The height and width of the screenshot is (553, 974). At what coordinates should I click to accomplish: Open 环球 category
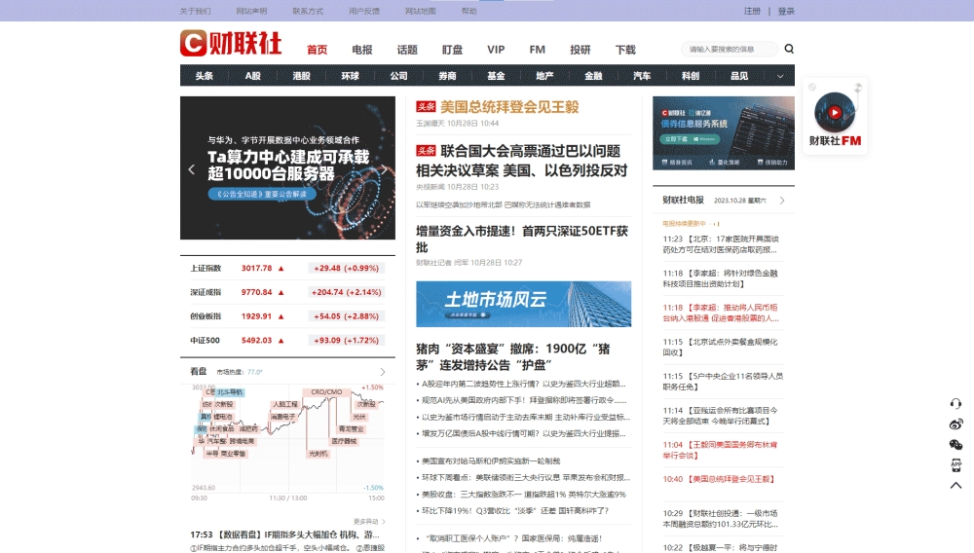350,76
